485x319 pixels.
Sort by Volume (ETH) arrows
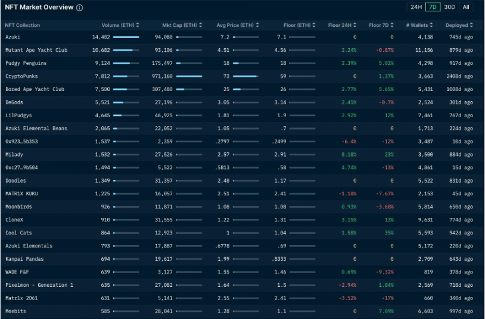click(137, 25)
